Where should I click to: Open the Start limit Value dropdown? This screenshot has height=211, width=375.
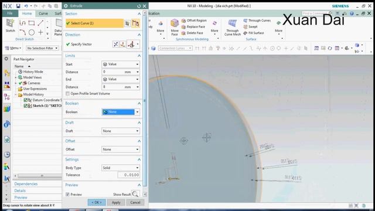click(121, 64)
